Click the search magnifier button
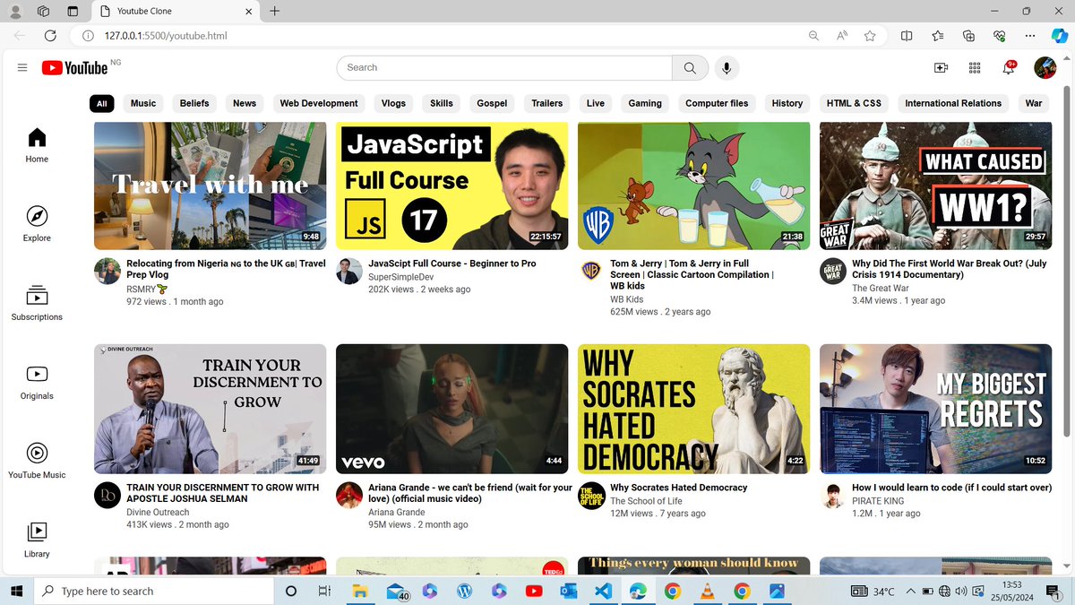1075x605 pixels. tap(690, 67)
